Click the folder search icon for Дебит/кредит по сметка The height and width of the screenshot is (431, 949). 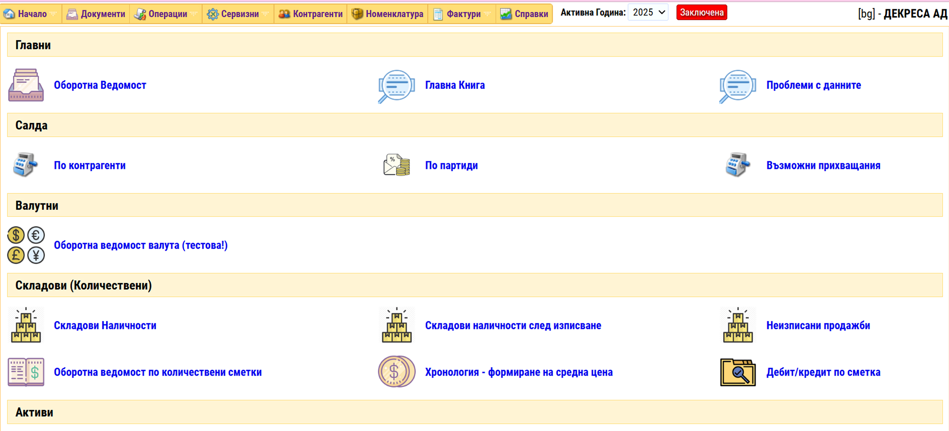(x=738, y=372)
